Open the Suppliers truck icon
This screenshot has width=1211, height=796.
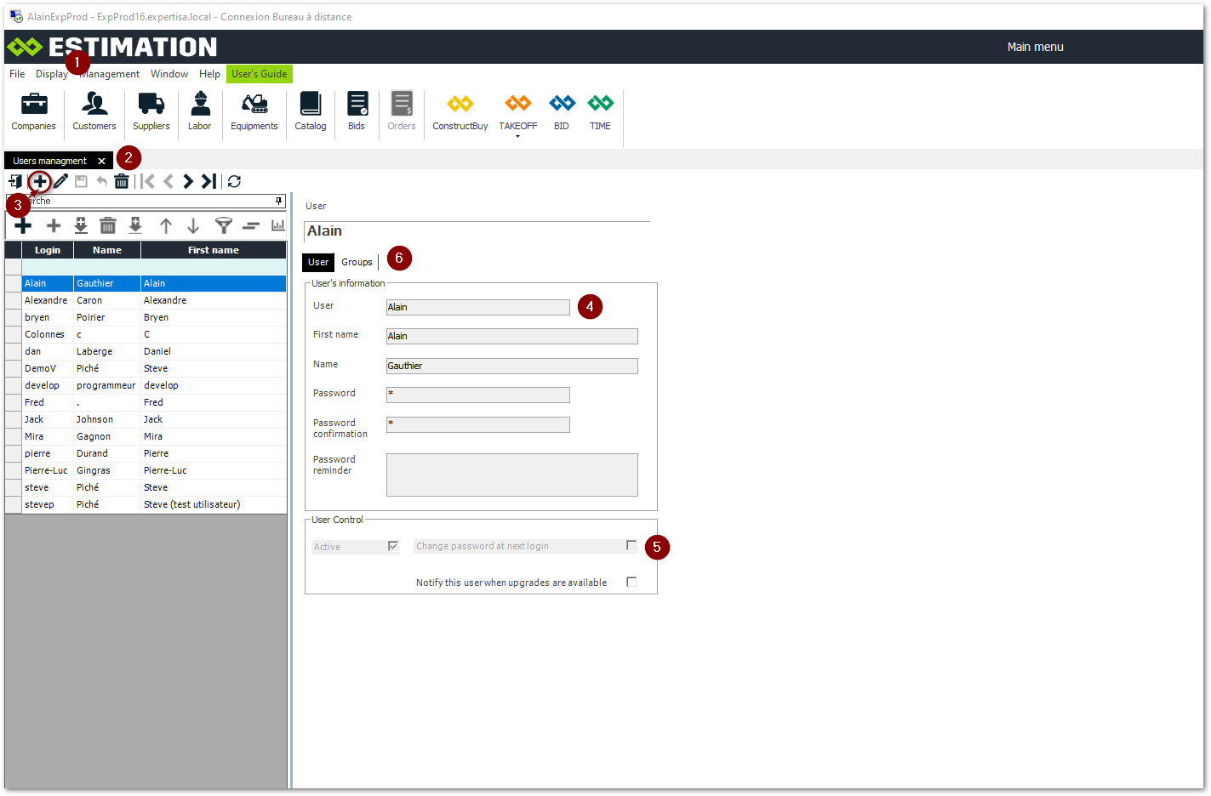pos(151,105)
